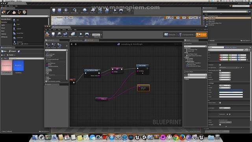Toggle visibility of Player Start actor
Viewport: 252px width, 142px height.
(x=204, y=21)
